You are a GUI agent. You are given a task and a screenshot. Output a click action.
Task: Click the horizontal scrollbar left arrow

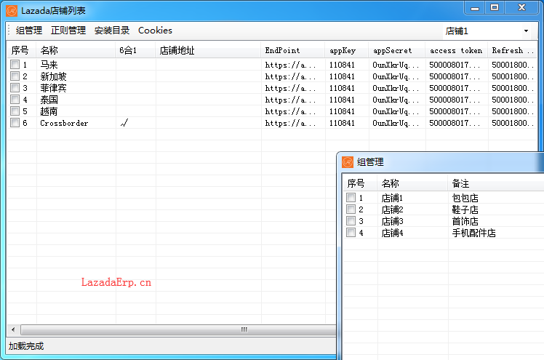13,329
